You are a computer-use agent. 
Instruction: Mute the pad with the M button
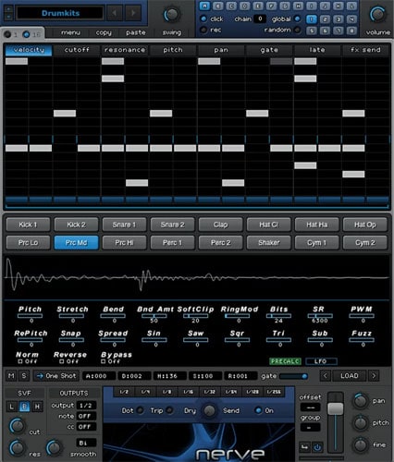coord(11,376)
